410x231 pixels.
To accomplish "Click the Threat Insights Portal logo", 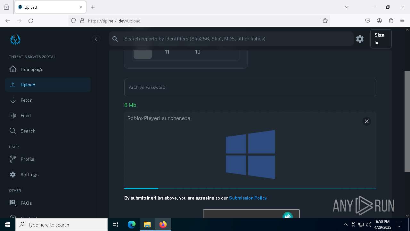I will [x=15, y=39].
